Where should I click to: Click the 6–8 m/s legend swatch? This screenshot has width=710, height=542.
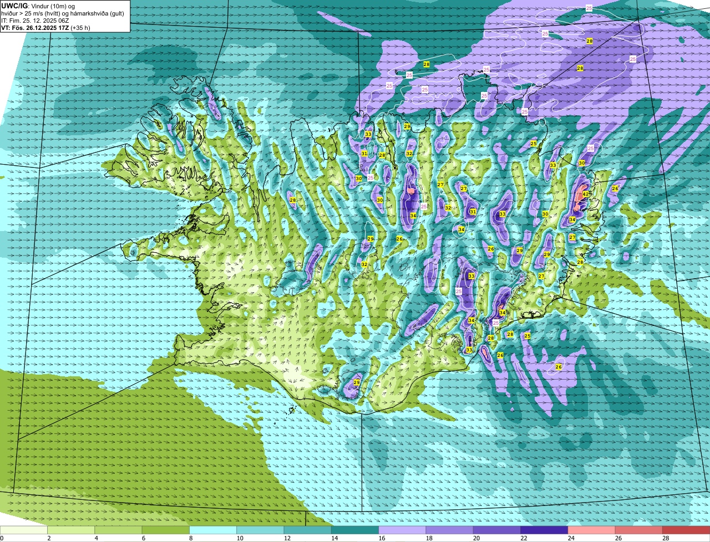[166, 530]
